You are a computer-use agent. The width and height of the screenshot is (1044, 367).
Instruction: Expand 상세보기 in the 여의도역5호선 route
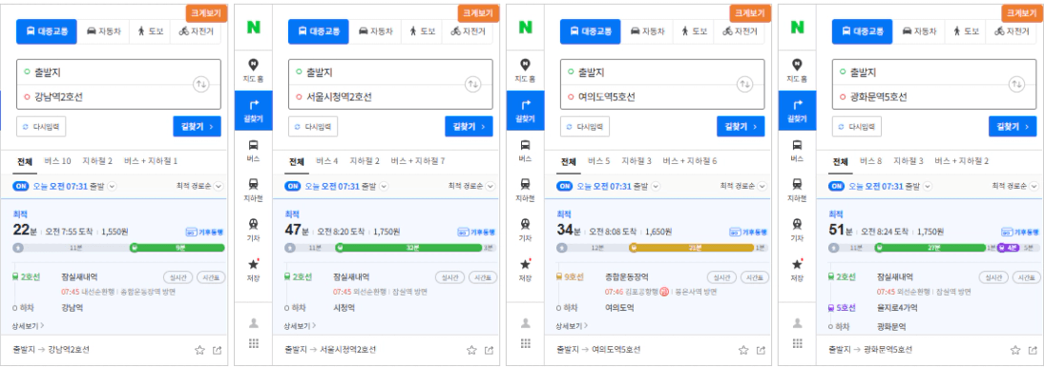(x=572, y=326)
